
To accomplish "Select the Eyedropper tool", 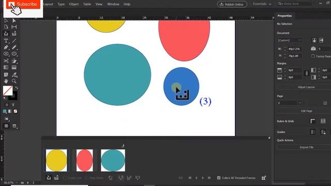I will coord(14,74).
